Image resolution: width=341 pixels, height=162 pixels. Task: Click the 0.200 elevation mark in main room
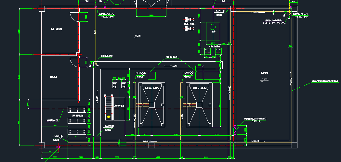tap(138, 36)
